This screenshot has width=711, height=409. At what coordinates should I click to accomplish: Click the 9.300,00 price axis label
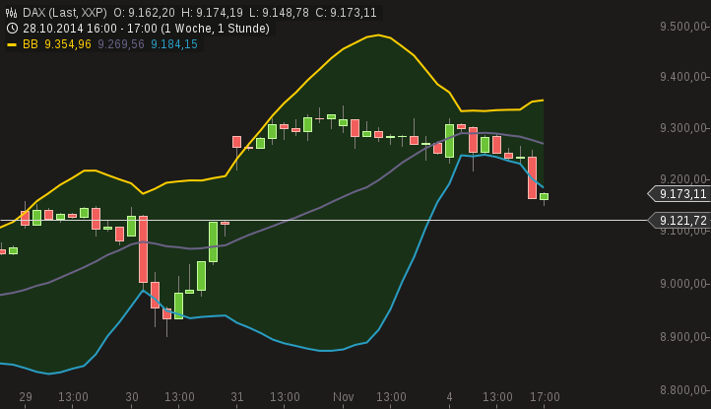click(683, 128)
